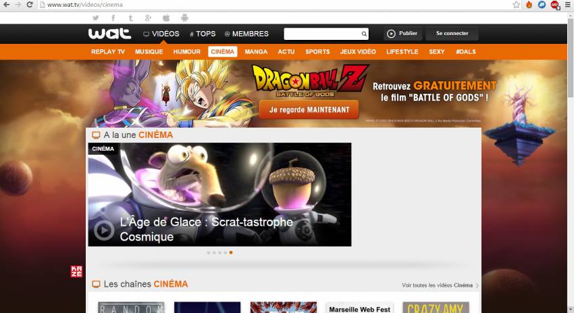574x313 pixels.
Task: Reload the page with refresh icon
Action: click(30, 5)
